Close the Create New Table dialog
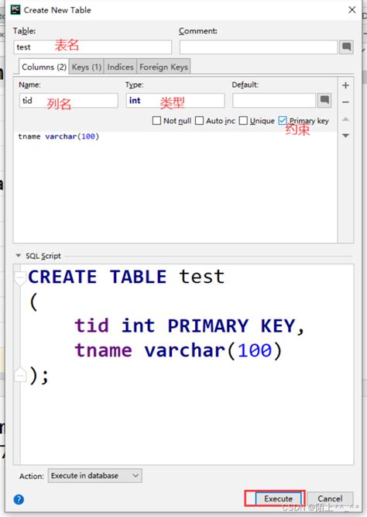Viewport: 367px width, 517px height. click(x=352, y=10)
